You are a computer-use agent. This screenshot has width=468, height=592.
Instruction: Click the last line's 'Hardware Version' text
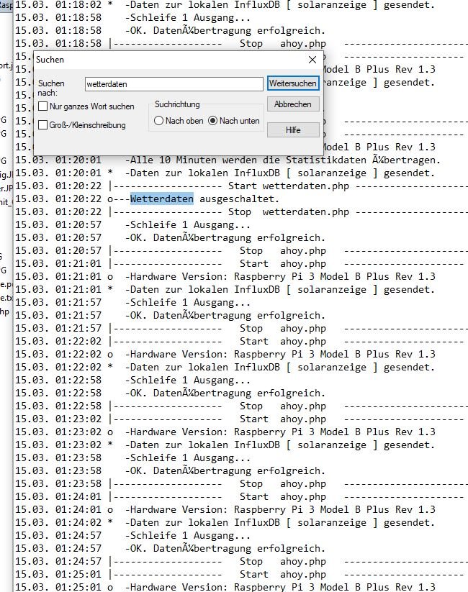pos(174,587)
